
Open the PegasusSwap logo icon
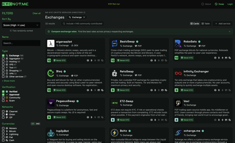pos(51,103)
